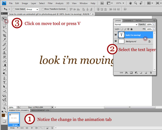The image size is (162, 130).
Task: Select the Move tool in the toolbox
Action: pos(4,19)
